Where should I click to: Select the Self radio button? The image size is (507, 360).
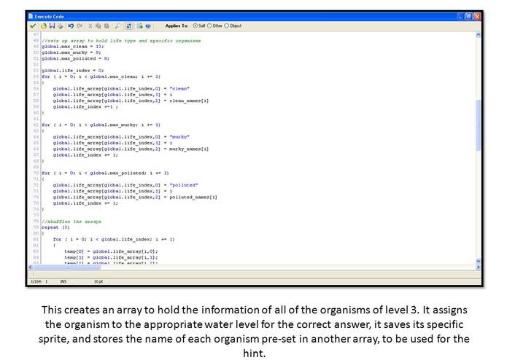pyautogui.click(x=196, y=26)
